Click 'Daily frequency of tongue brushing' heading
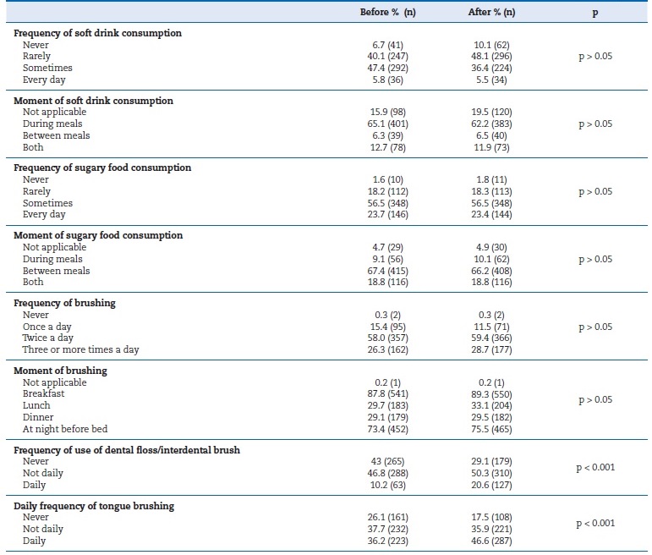652x555 pixels. [94, 506]
